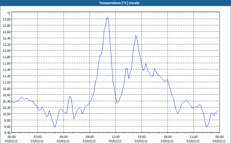
Task: Select the 12,80 temperature axis label
Action: click(x=6, y=26)
